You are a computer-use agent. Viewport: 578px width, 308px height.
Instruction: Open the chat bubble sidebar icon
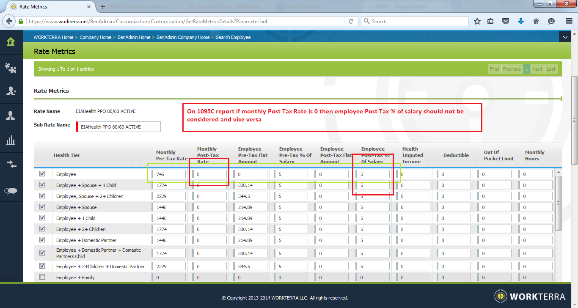point(11,191)
